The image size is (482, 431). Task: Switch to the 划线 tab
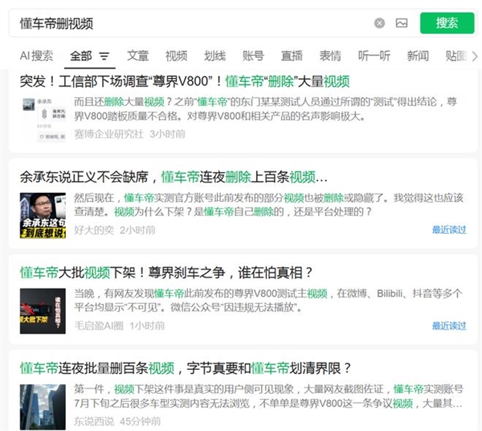pos(214,56)
